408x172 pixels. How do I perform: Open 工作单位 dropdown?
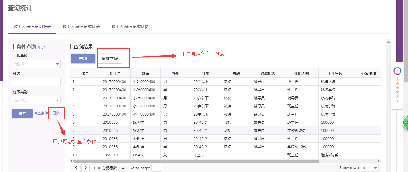[x=36, y=64]
